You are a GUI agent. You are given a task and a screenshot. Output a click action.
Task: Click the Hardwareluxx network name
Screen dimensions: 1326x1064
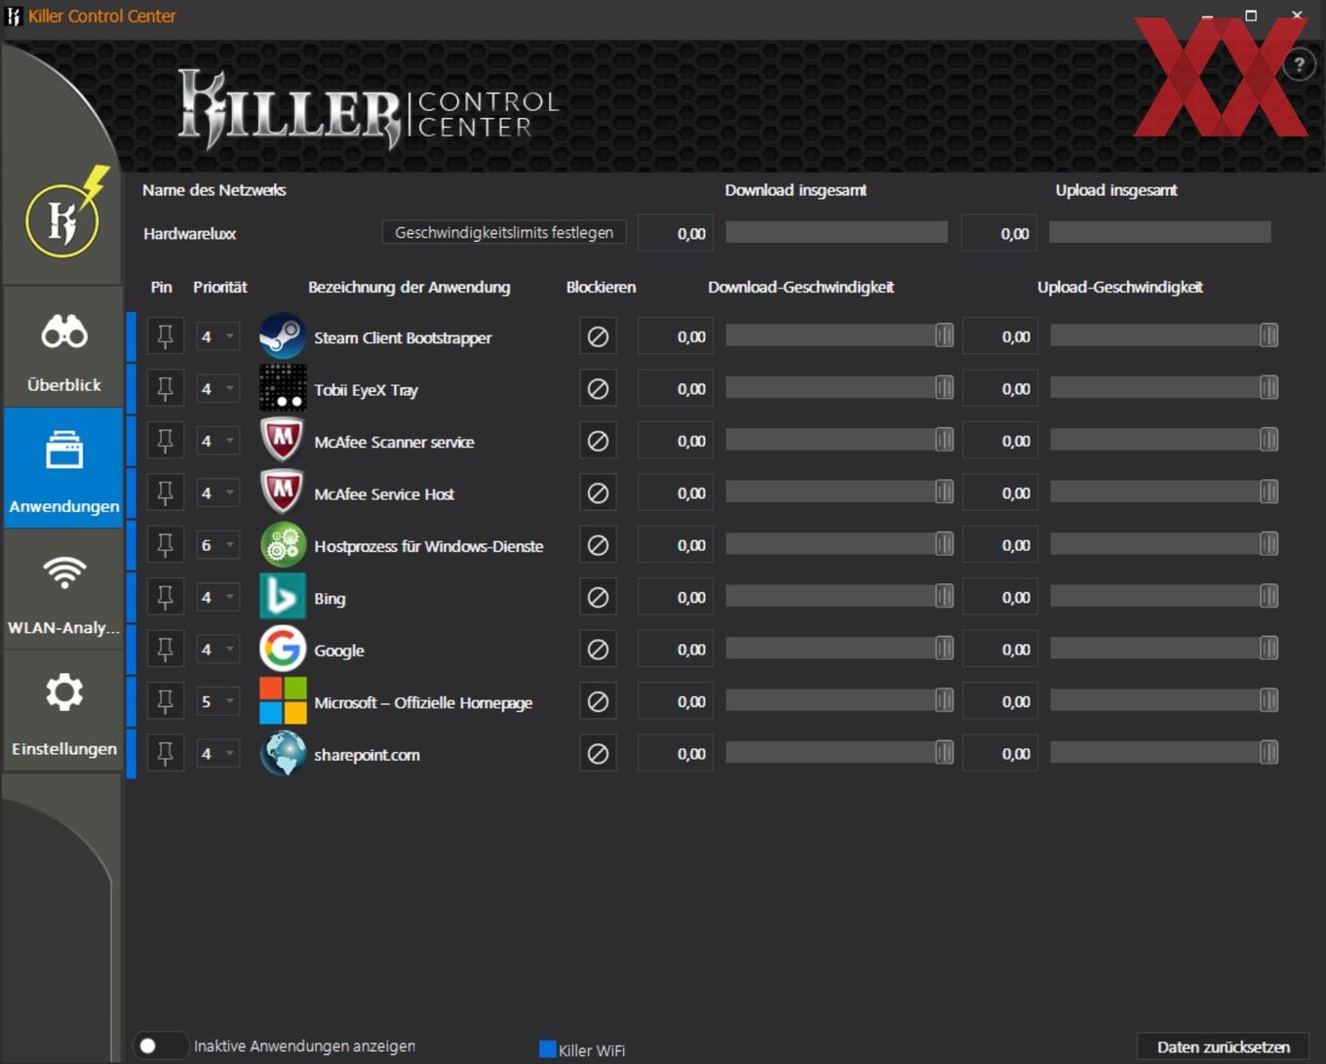pos(189,234)
